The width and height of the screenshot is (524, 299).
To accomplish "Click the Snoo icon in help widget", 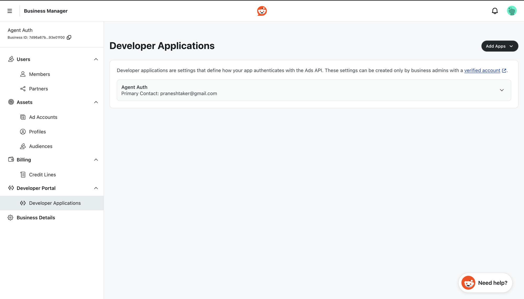I will click(468, 283).
